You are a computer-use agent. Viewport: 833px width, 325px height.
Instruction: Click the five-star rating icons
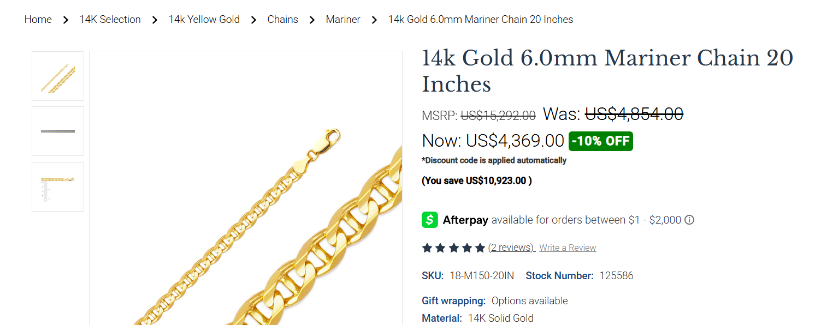click(453, 248)
